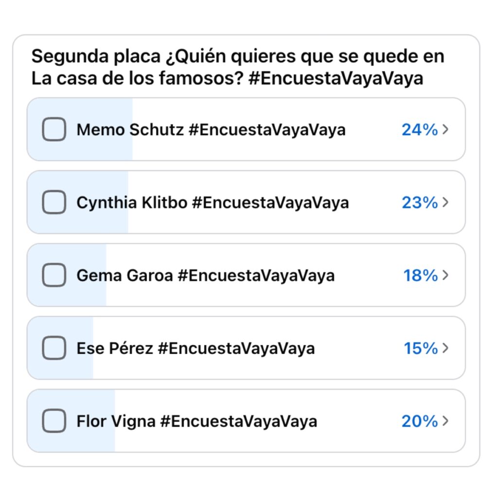This screenshot has width=498, height=498.
Task: Click the chevron after 18%
Action: [x=445, y=275]
